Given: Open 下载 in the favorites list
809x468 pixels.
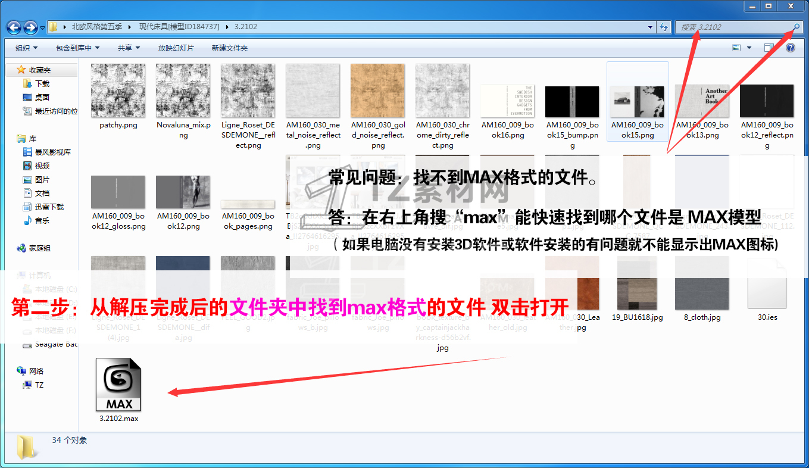Looking at the screenshot, I should coord(42,84).
